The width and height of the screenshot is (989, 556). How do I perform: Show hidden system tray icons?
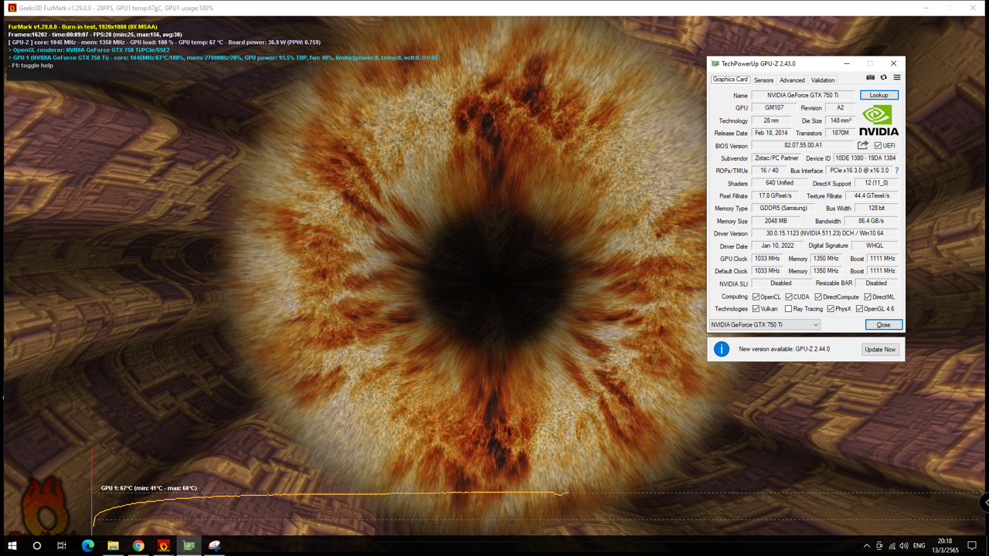[x=866, y=546]
